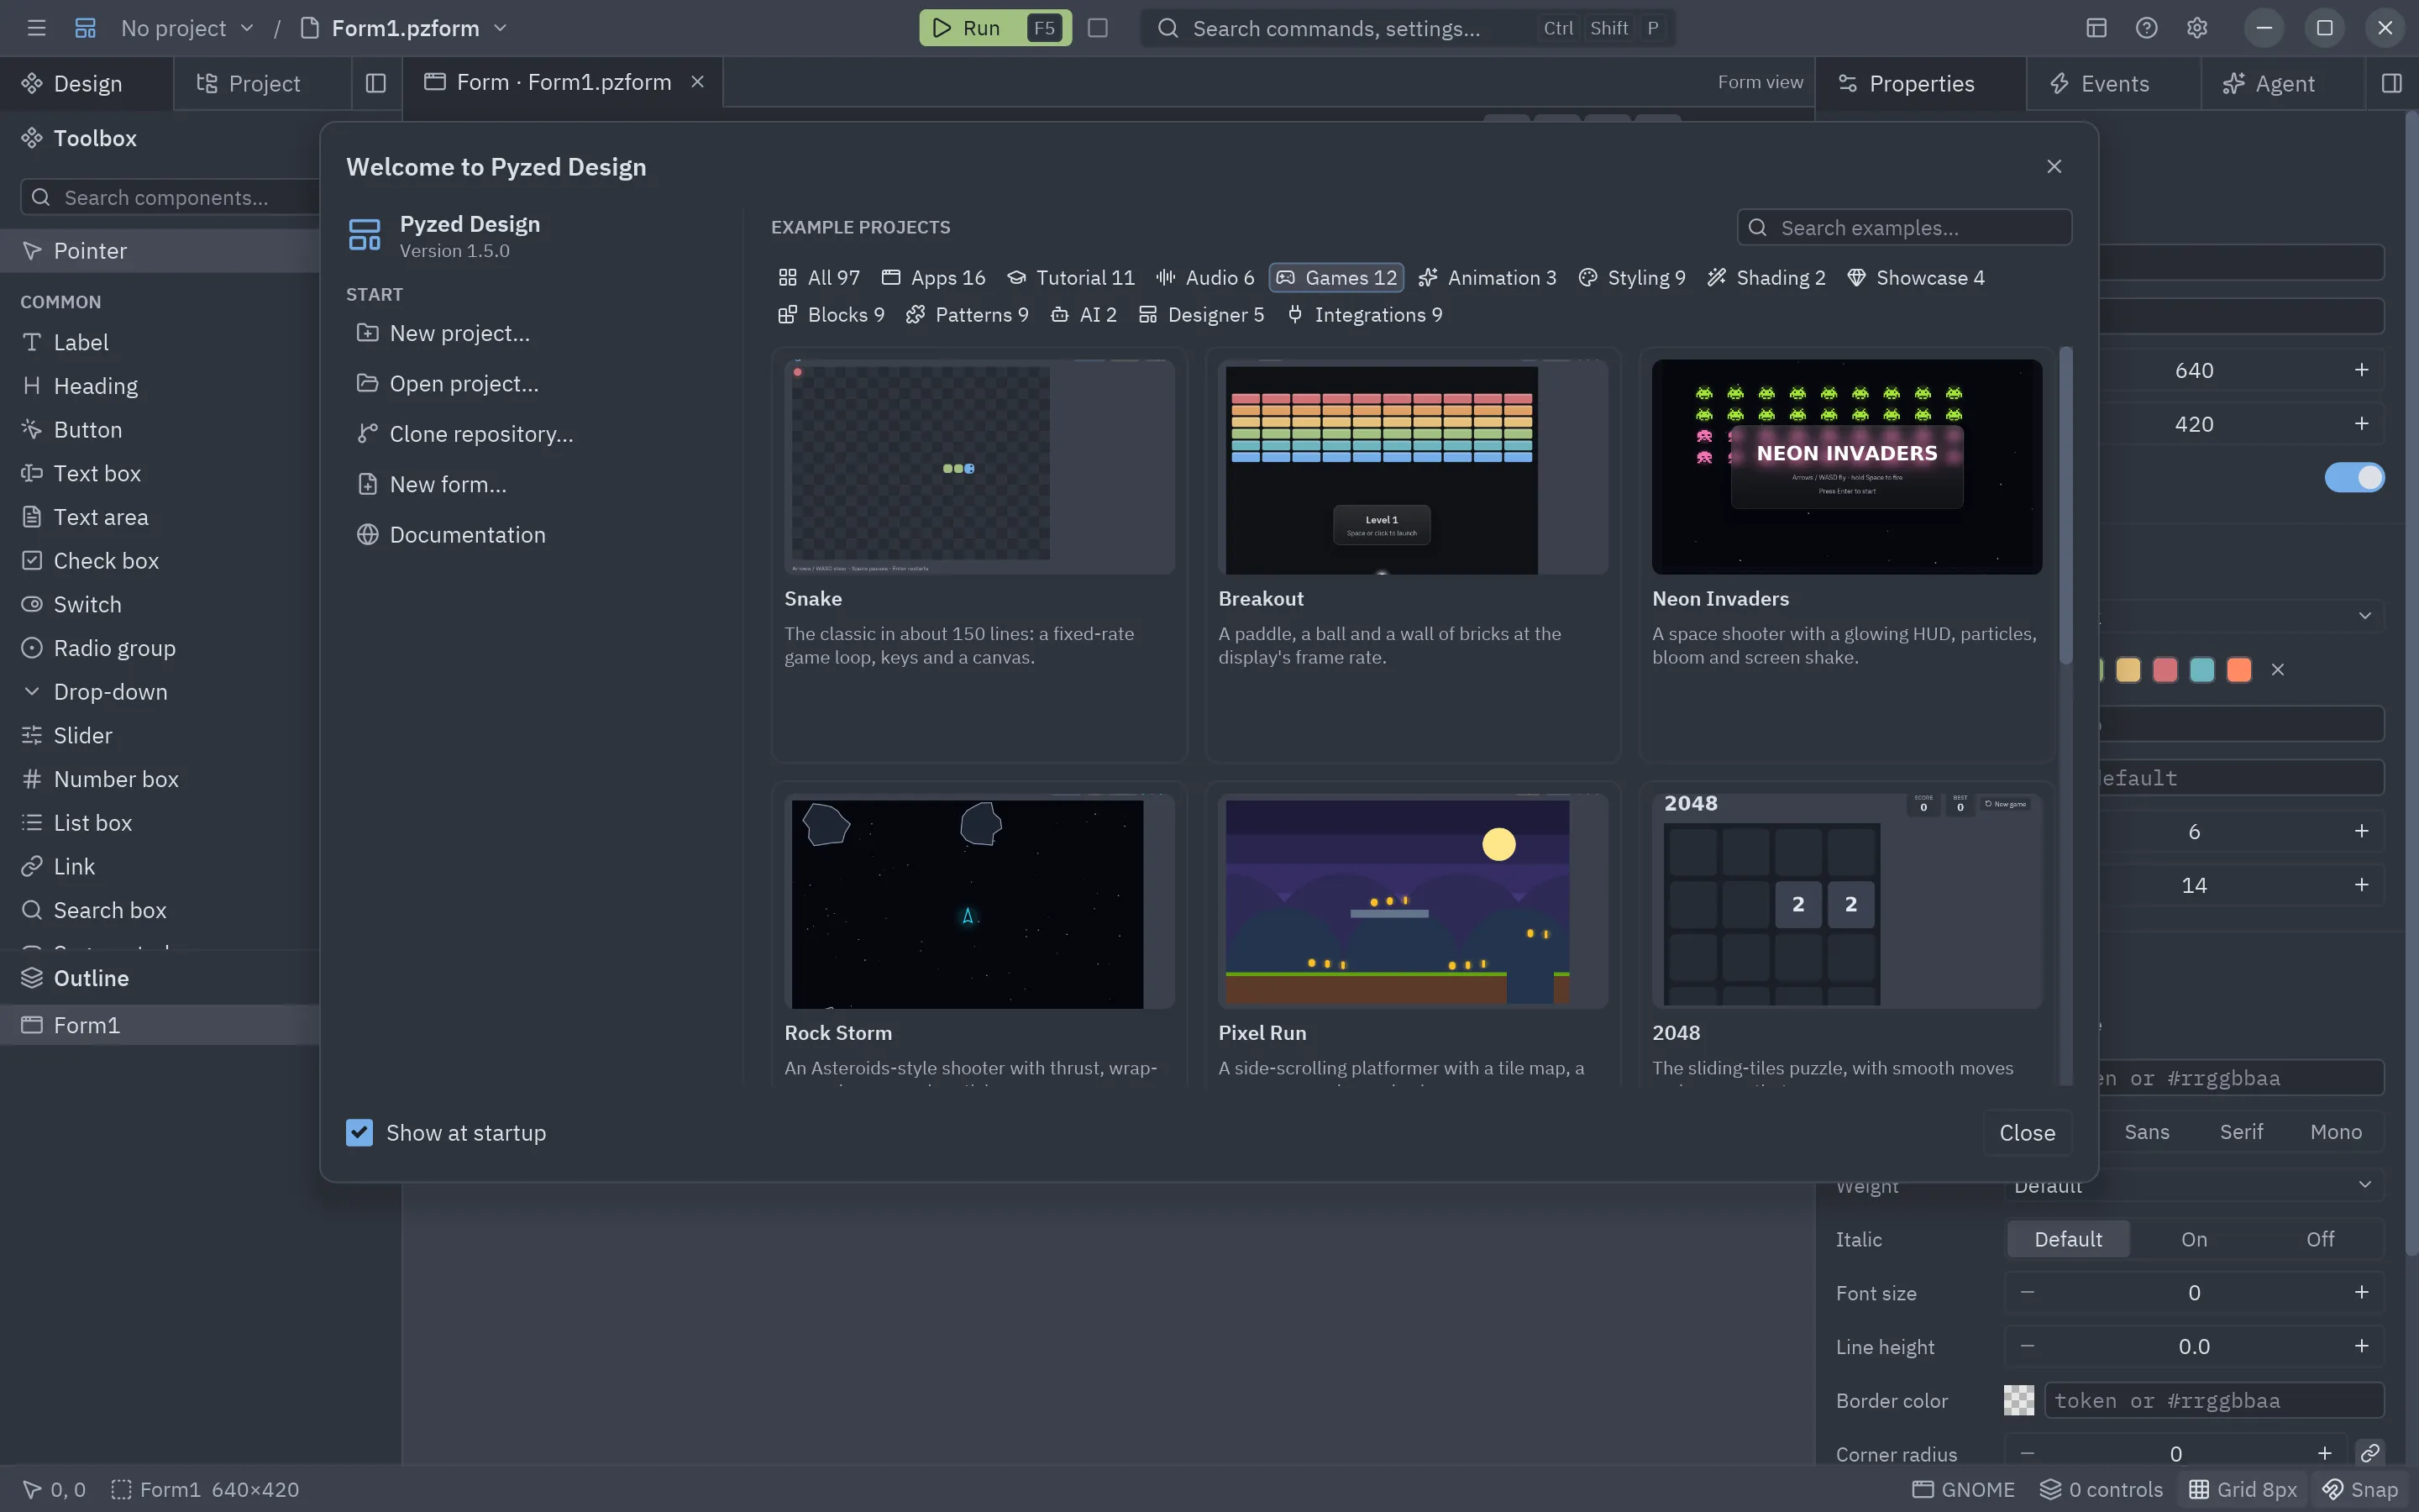Open the No project dropdown
This screenshot has width=2419, height=1512.
(x=187, y=28)
